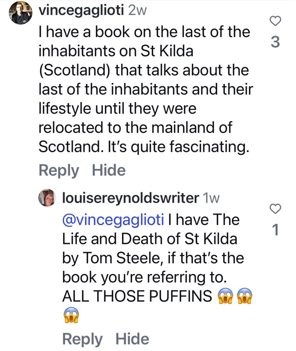Screen dimensions: 296x351
Task: Tap the Tom Steele reply text
Action: pyautogui.click(x=151, y=258)
